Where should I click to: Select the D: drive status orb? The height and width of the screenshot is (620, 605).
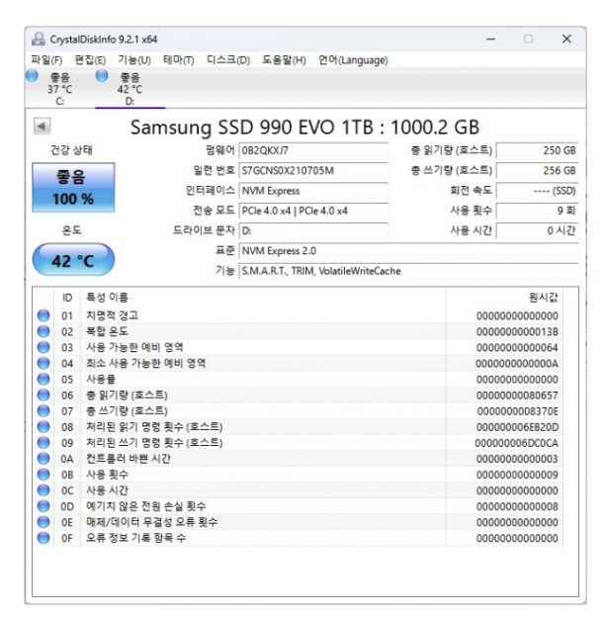click(101, 76)
